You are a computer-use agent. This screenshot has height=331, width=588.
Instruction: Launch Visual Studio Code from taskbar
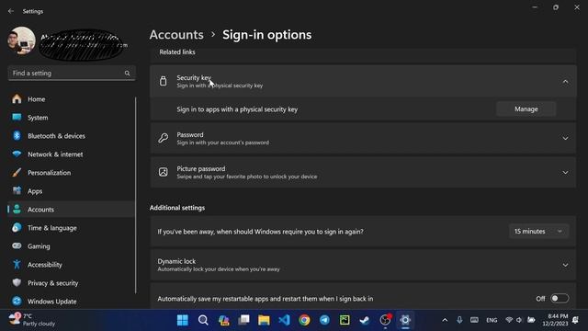click(284, 320)
